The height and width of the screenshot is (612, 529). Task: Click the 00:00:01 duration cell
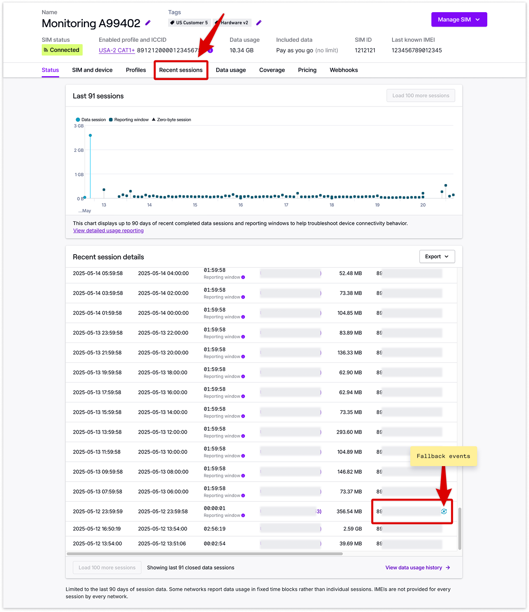(215, 508)
